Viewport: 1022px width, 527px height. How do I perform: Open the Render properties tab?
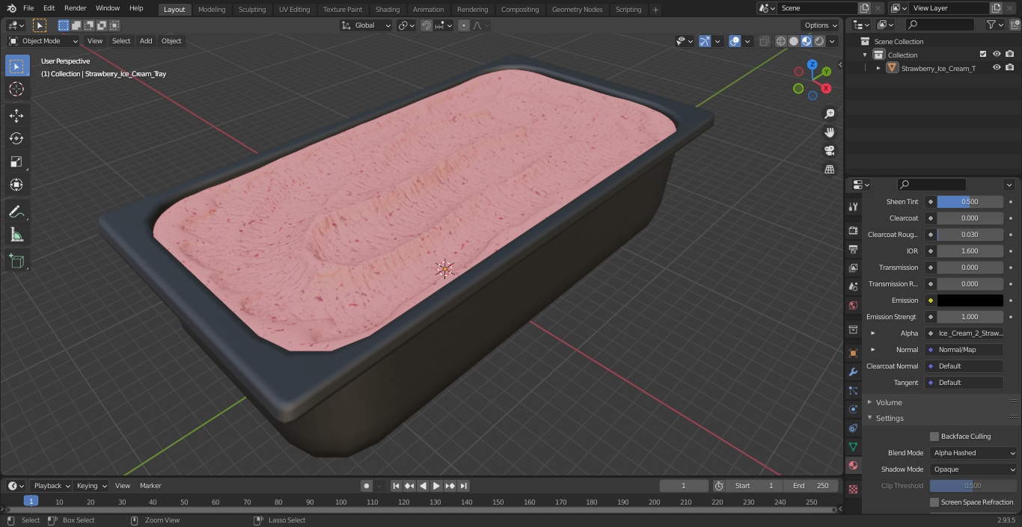coord(853,230)
